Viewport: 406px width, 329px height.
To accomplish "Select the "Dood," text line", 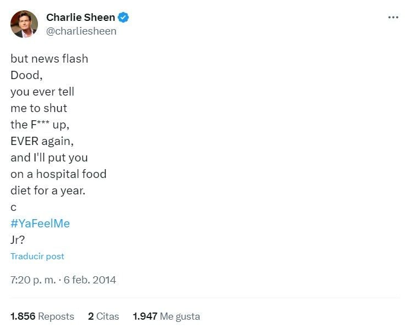I will coord(26,75).
